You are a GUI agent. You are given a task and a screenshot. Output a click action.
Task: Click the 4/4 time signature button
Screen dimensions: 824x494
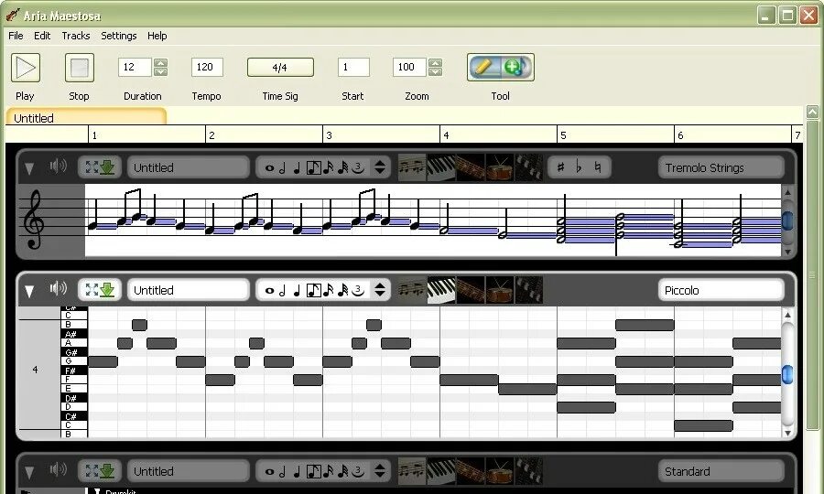(x=280, y=67)
